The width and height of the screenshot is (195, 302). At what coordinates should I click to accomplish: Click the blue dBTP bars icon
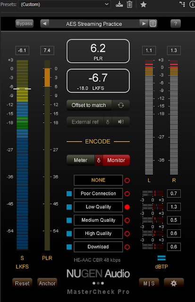click(x=161, y=258)
